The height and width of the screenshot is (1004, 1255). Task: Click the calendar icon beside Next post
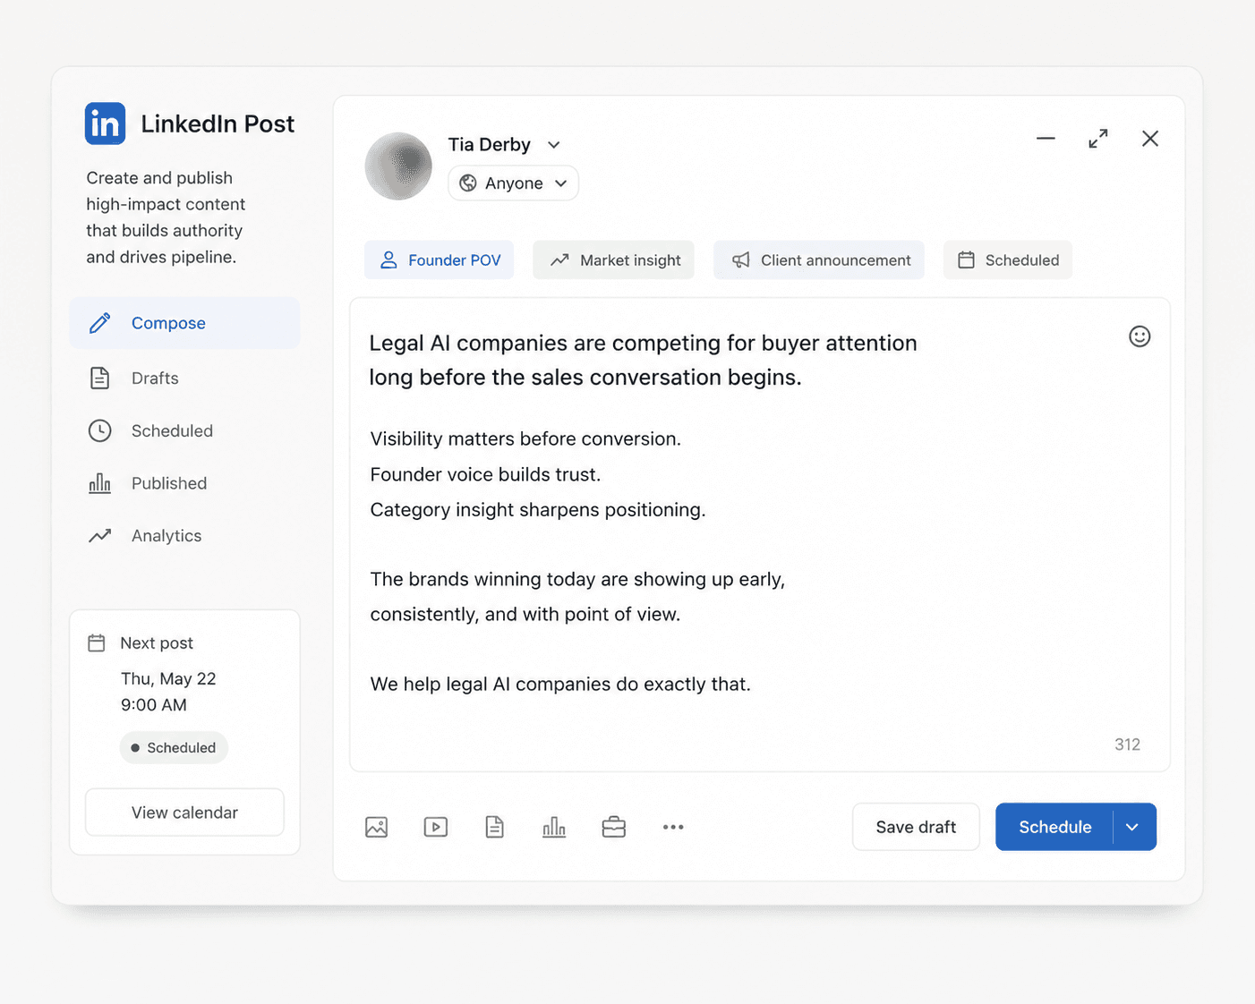click(97, 642)
